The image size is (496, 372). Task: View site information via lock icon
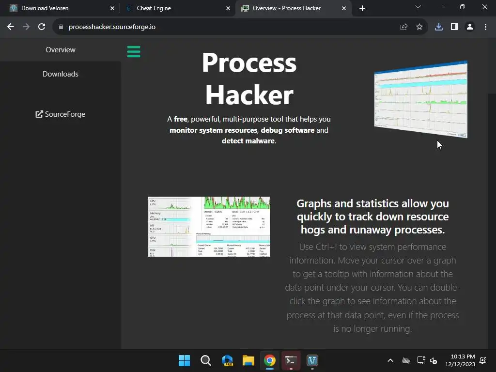pos(61,27)
